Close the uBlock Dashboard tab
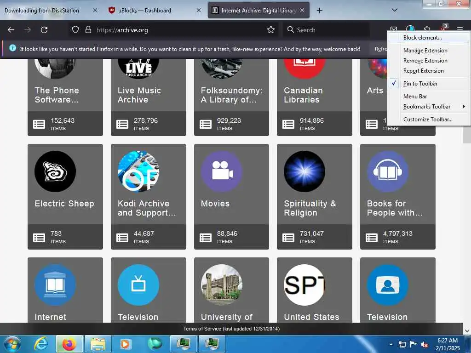Screen dimensions: 471x353 tap(199, 10)
